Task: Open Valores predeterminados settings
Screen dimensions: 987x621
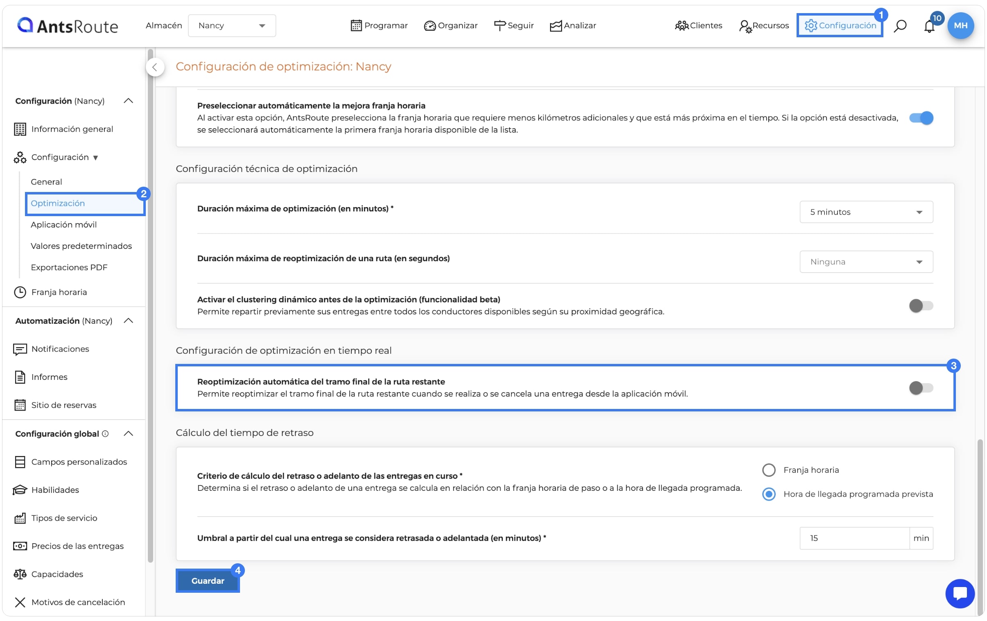Action: pos(81,246)
